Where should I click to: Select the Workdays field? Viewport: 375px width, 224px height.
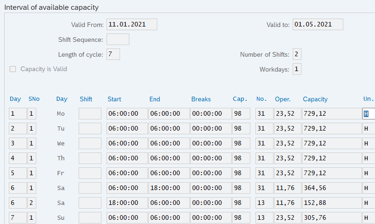point(297,69)
